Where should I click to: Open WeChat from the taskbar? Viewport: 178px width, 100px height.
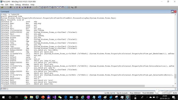pyautogui.click(x=60, y=97)
